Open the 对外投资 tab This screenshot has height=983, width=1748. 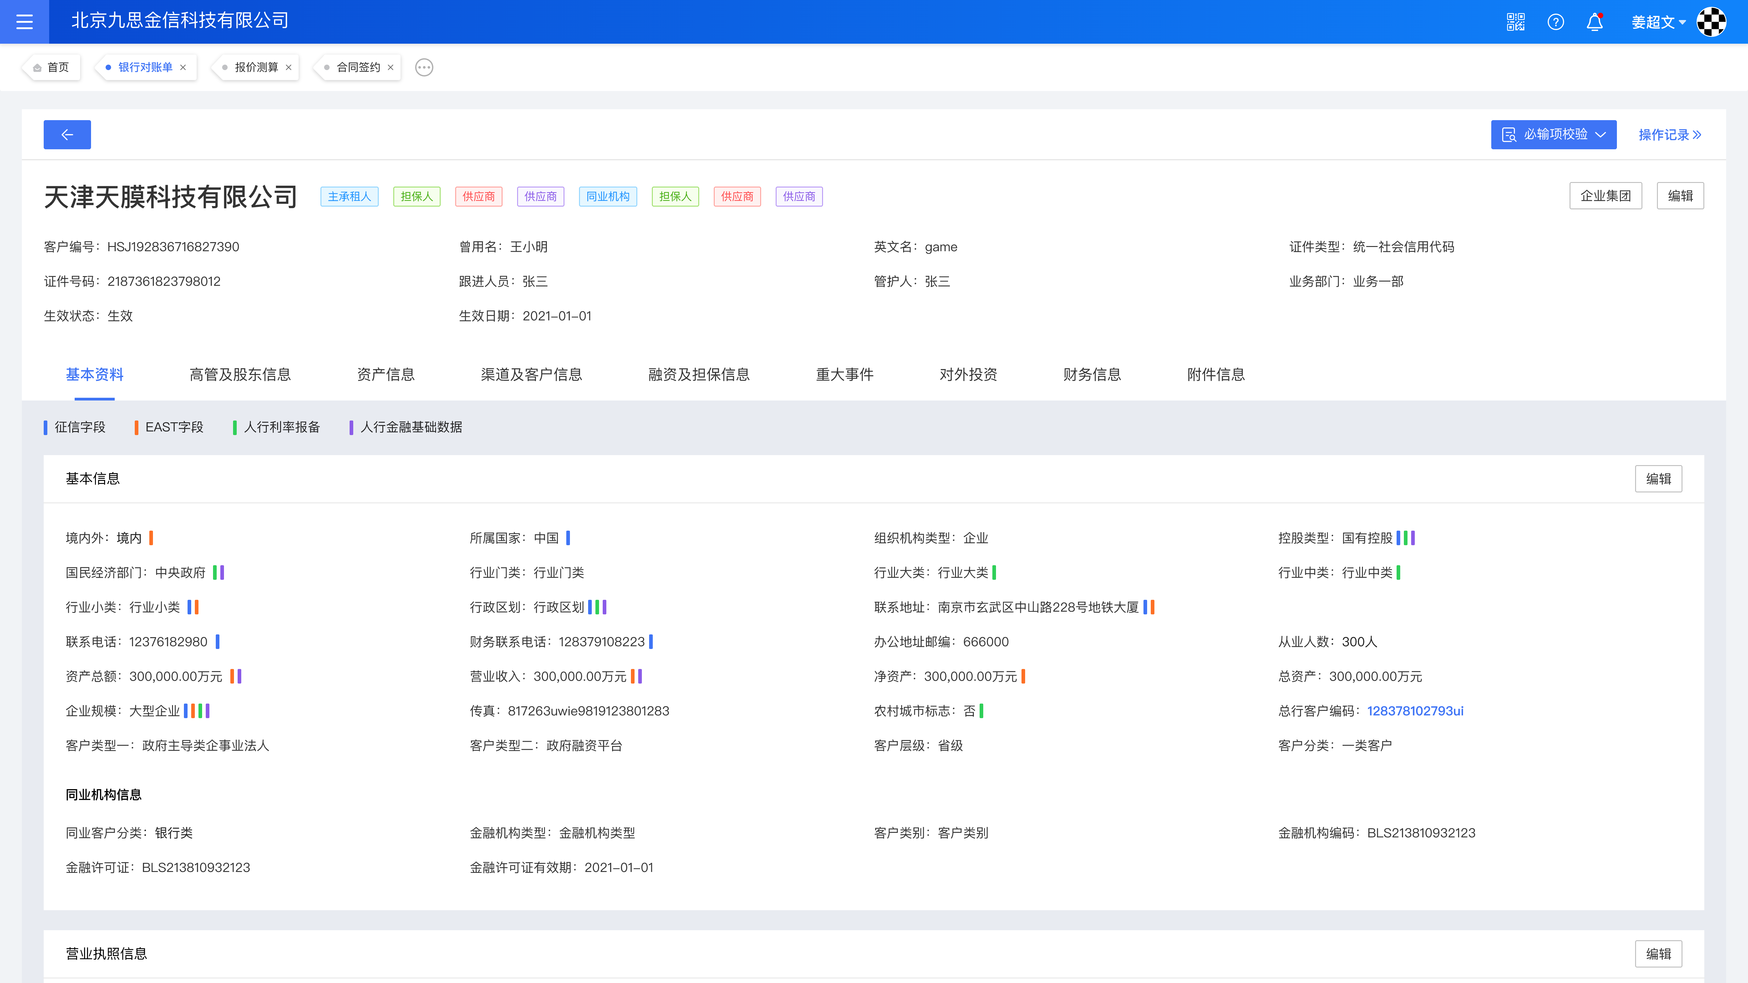click(x=968, y=374)
